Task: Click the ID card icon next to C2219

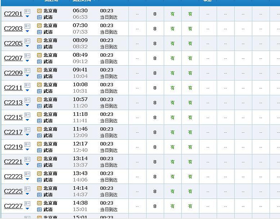Action: (27, 144)
